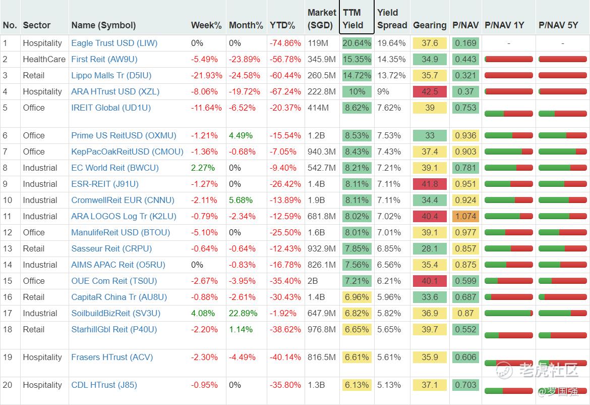Click KepPacOakReitUSD P/NAV 5Y range bar
The width and height of the screenshot is (590, 405).
coord(563,151)
